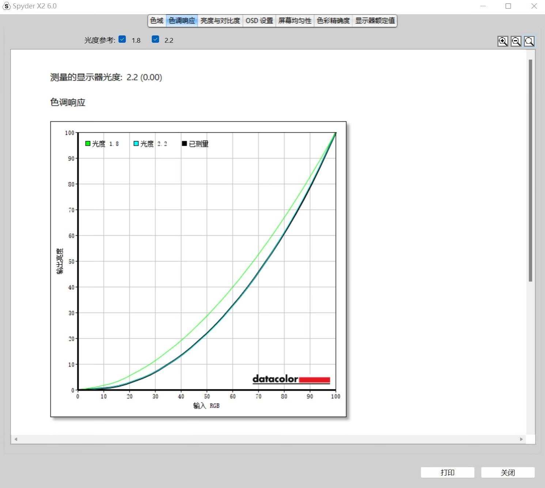Toggle the 2.2 gamma reference checkbox
The width and height of the screenshot is (545, 488).
[x=155, y=39]
